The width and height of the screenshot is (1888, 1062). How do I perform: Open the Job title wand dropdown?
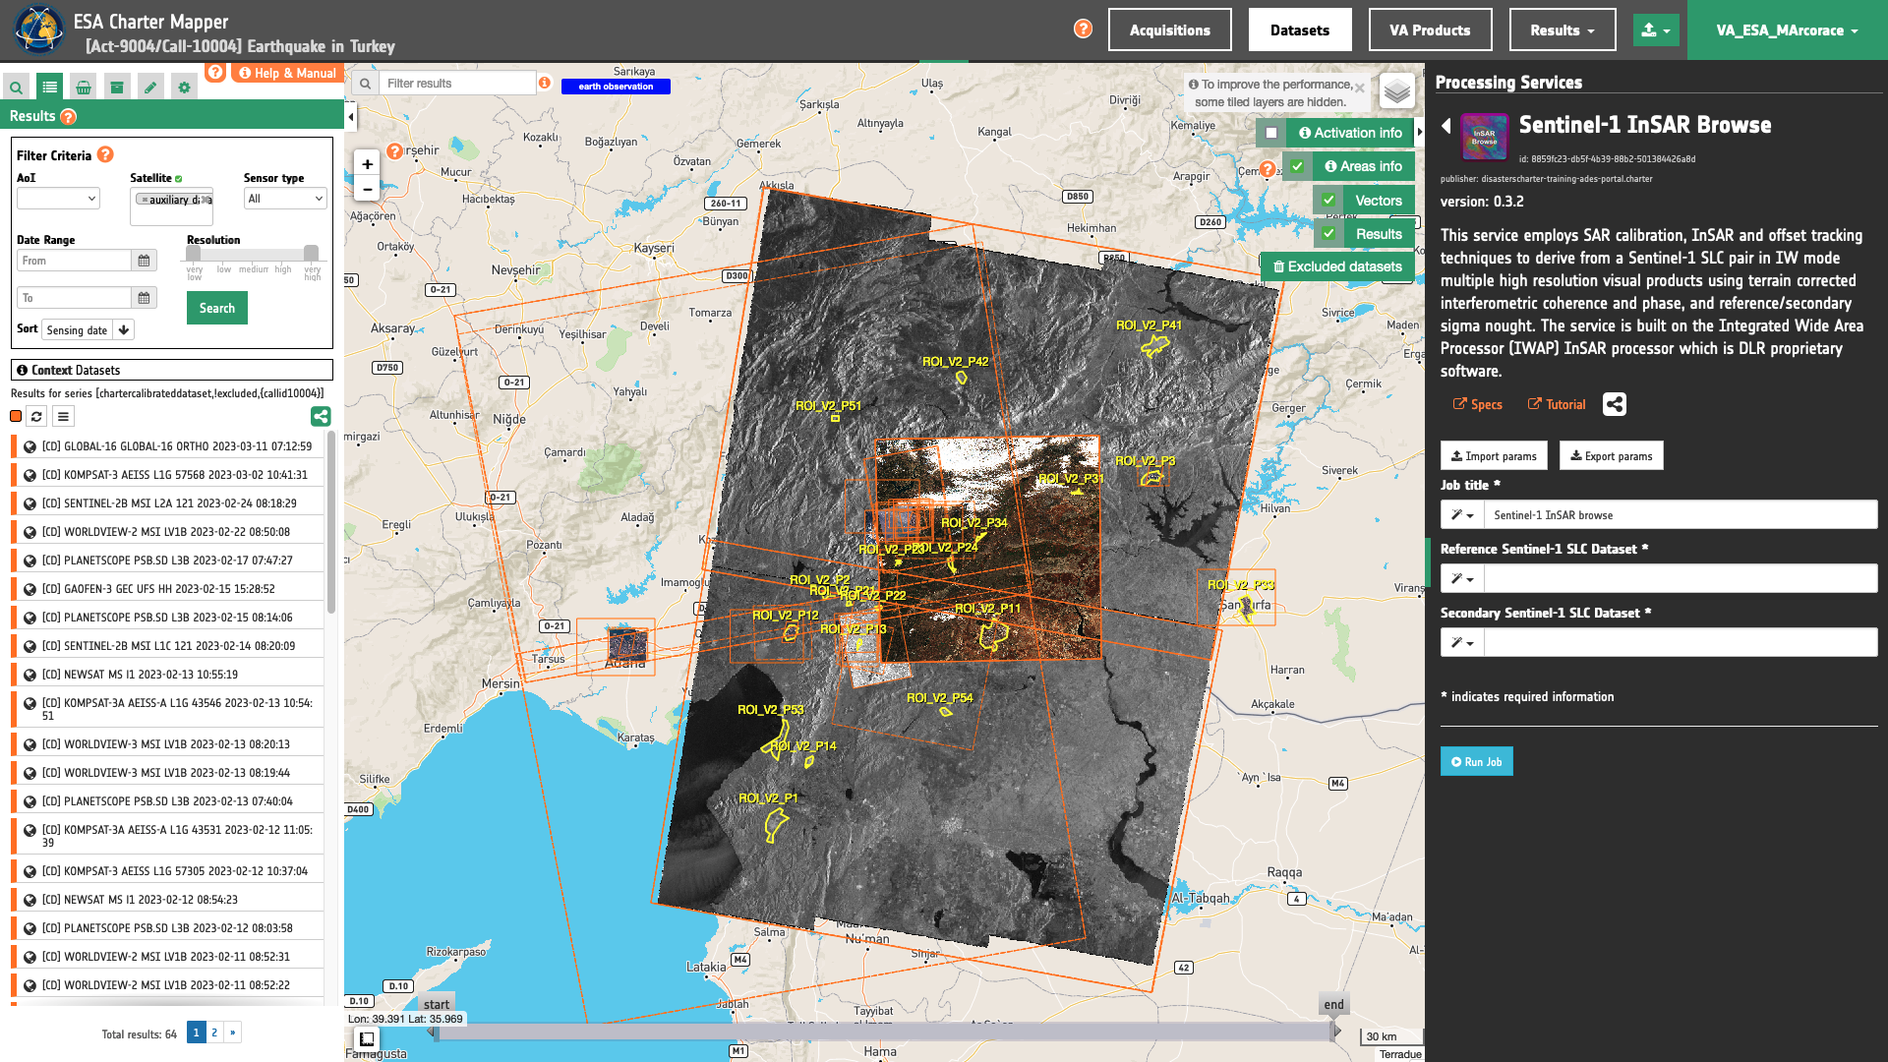click(1462, 515)
